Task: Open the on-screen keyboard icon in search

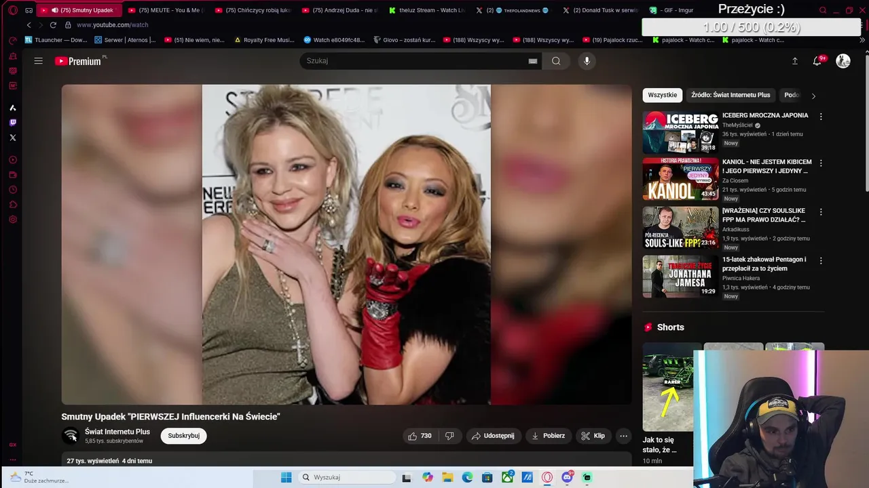Action: tap(533, 61)
